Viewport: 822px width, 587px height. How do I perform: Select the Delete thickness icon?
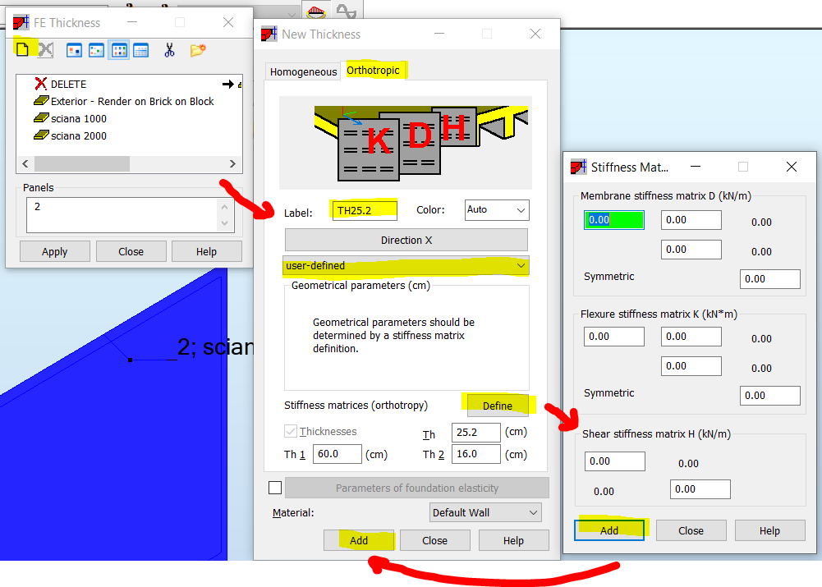click(x=46, y=48)
